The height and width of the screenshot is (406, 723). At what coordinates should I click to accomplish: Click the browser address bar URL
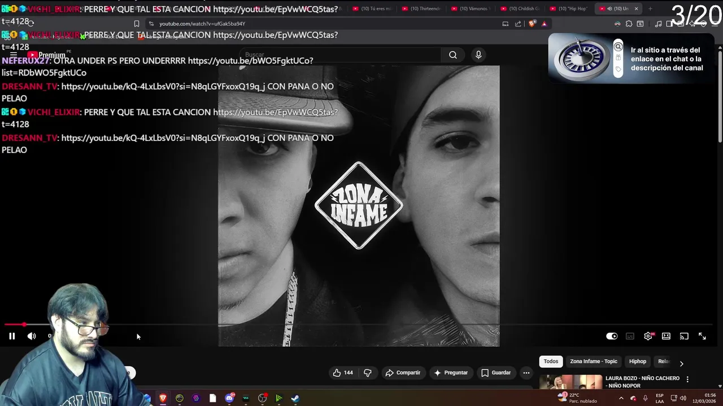pyautogui.click(x=202, y=24)
